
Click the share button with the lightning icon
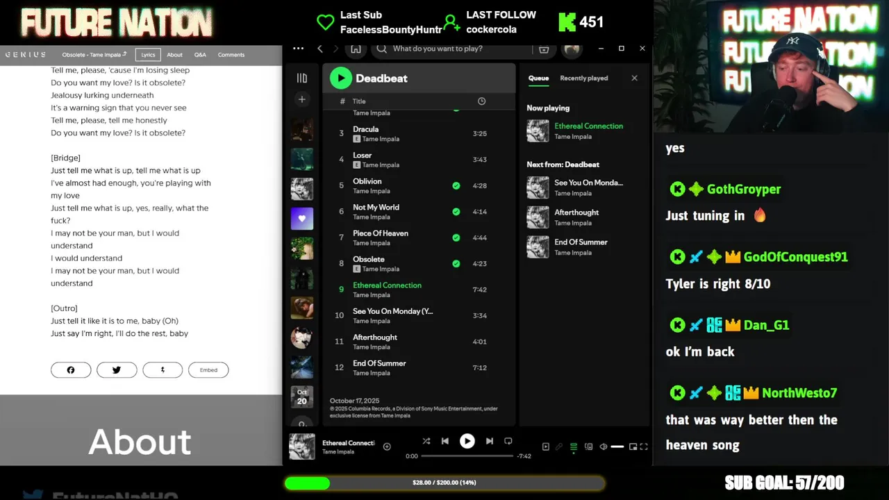click(163, 370)
